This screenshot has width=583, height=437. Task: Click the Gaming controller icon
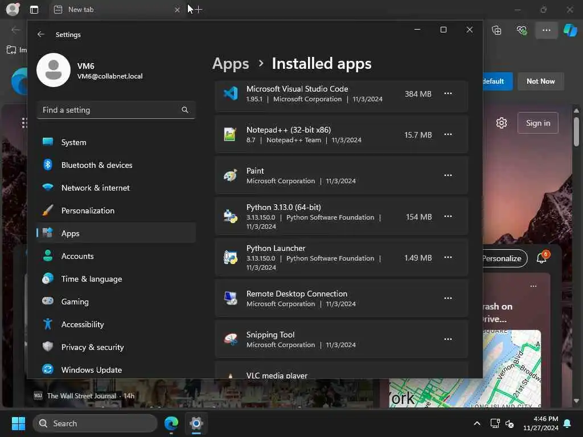(x=48, y=300)
